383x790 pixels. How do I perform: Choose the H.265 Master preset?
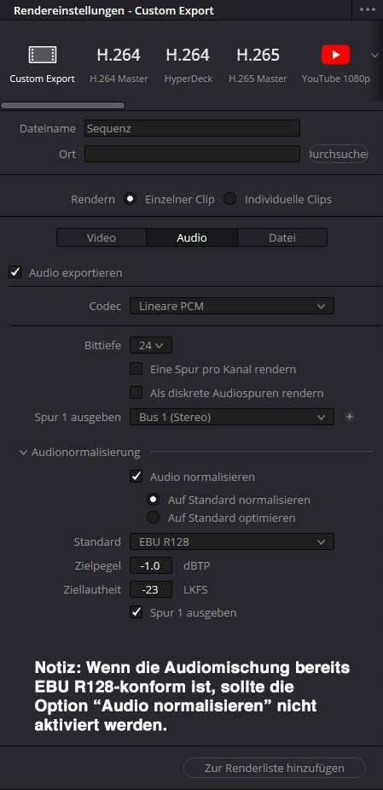[x=258, y=65]
